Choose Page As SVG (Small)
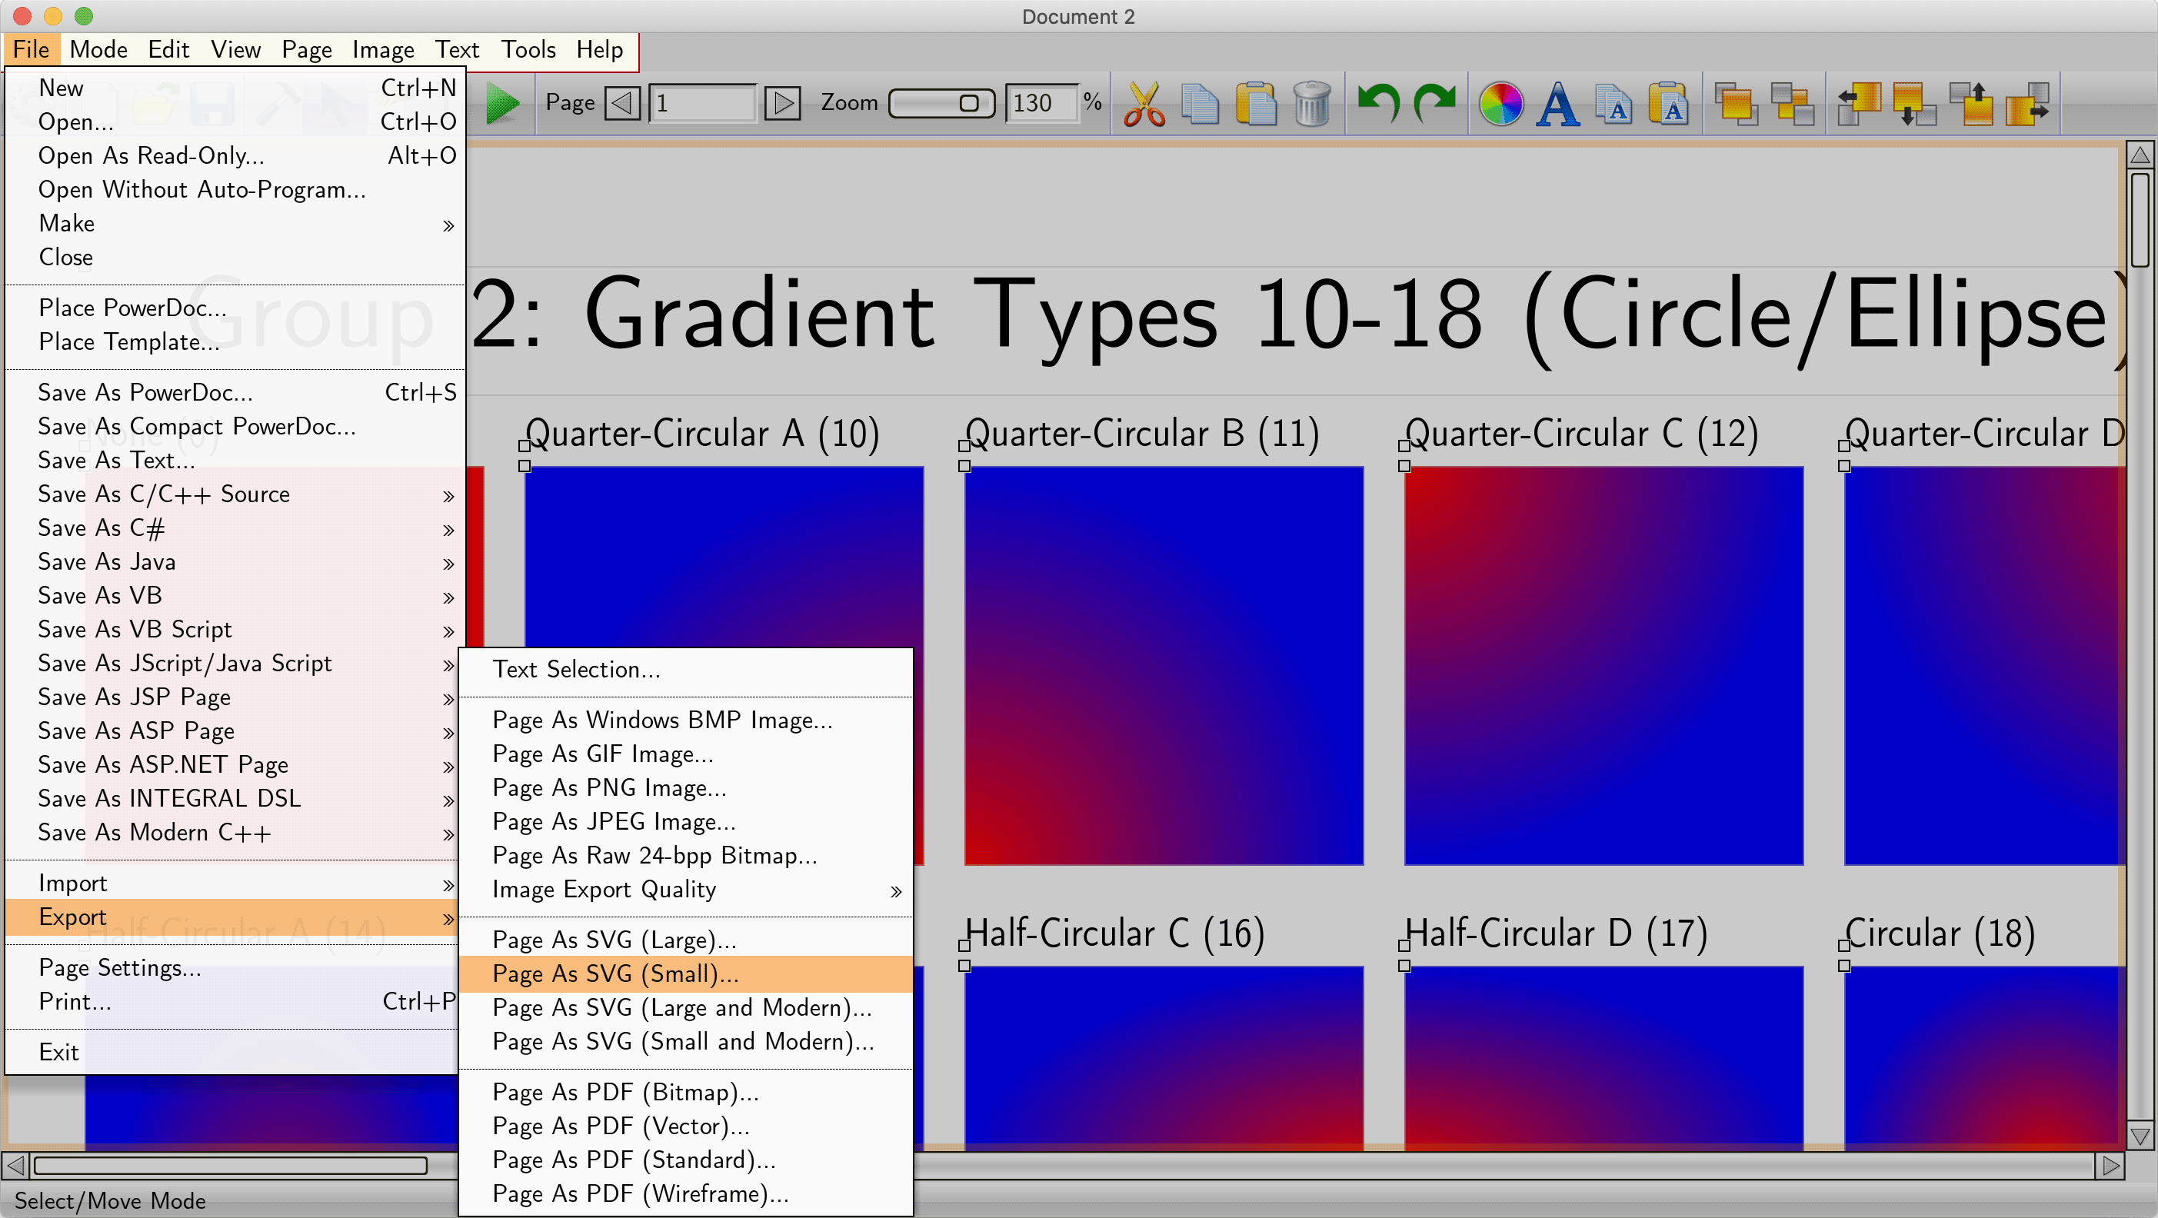 click(685, 974)
